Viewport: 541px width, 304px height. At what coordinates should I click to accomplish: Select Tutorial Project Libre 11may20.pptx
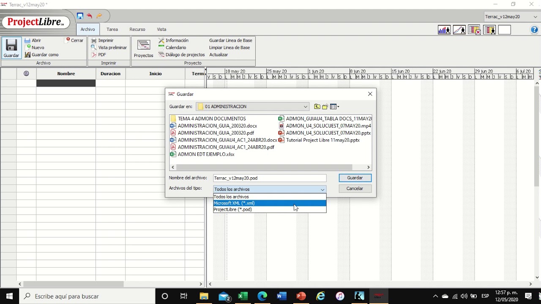coord(319,140)
